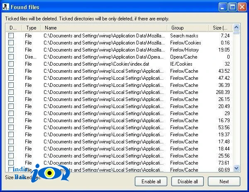This screenshot has height=192, width=249.
Task: Click the size value 29
Action: click(x=227, y=113)
